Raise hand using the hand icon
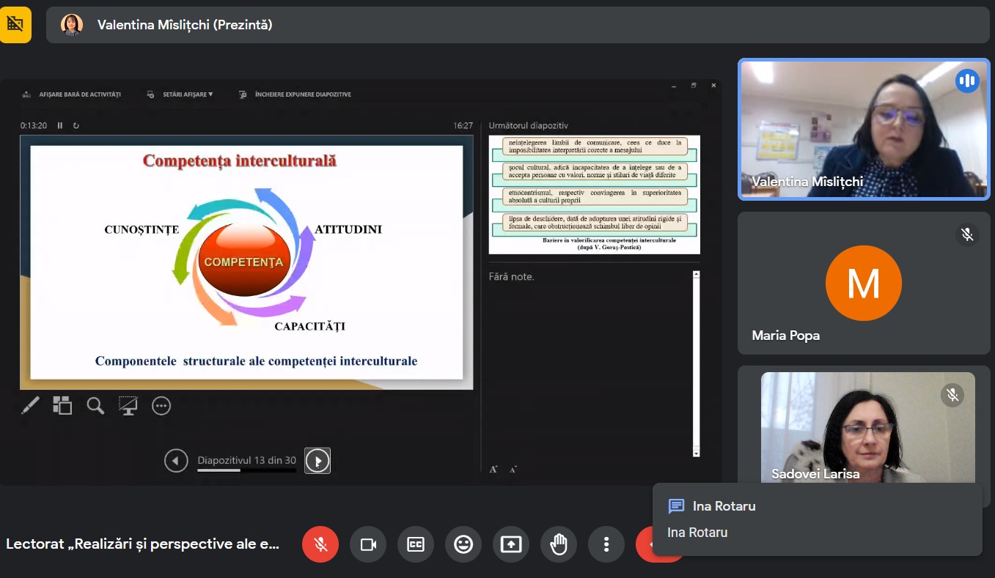The image size is (995, 578). point(559,544)
